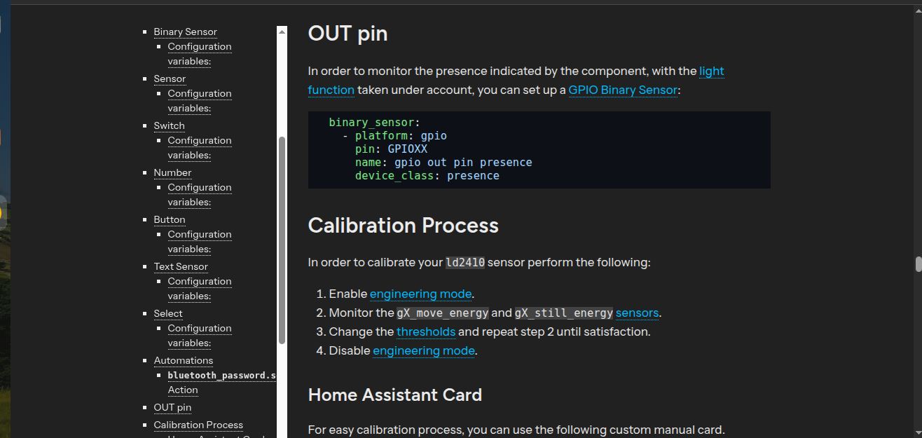
Task: Jump to OUT pin in sidebar
Action: pyautogui.click(x=172, y=407)
